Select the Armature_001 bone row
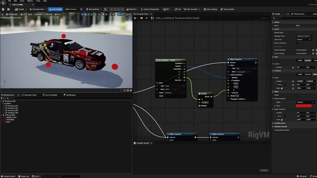317x178 pixels. click(12, 106)
